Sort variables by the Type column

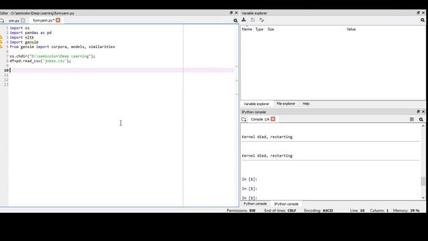click(x=259, y=29)
